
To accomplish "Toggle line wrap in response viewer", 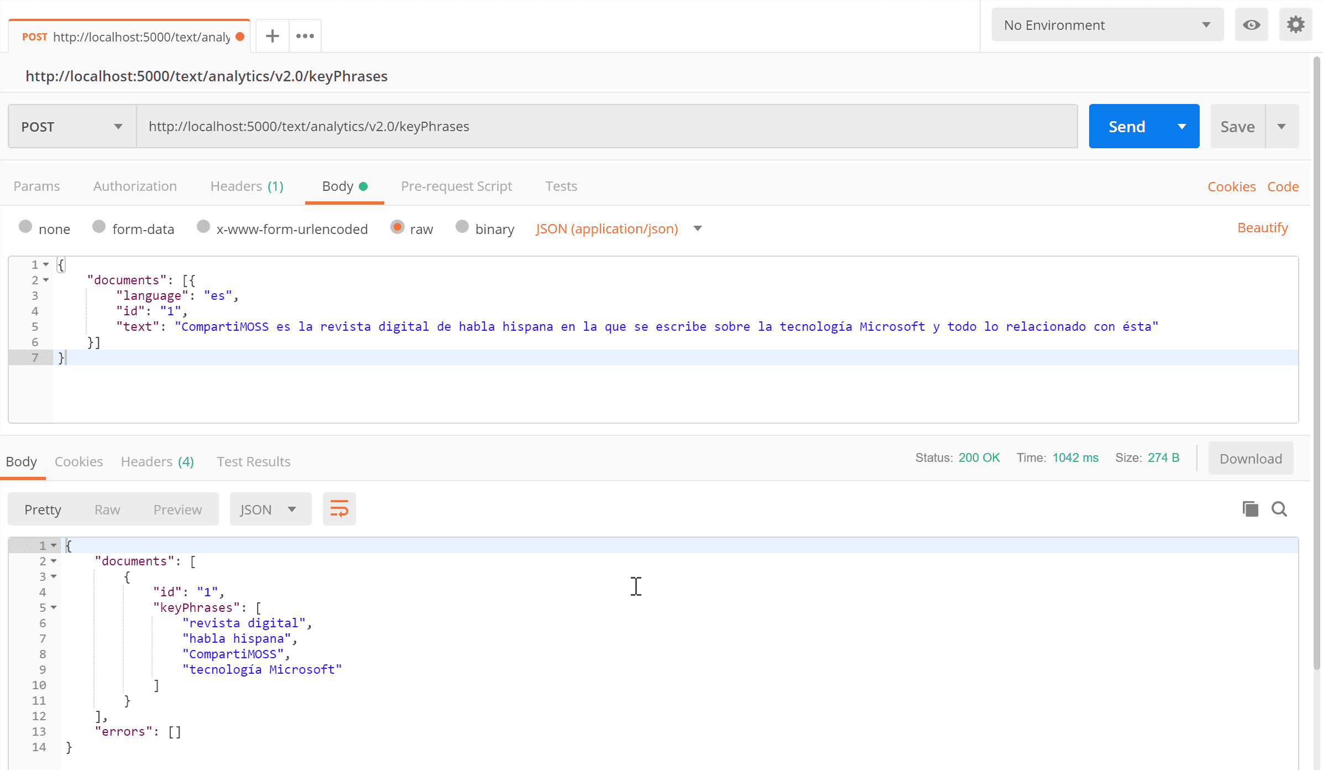I will (339, 509).
